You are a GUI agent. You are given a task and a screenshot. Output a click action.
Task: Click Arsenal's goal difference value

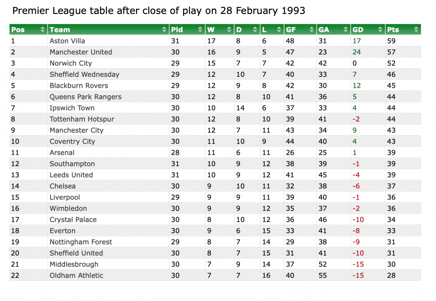coord(354,153)
